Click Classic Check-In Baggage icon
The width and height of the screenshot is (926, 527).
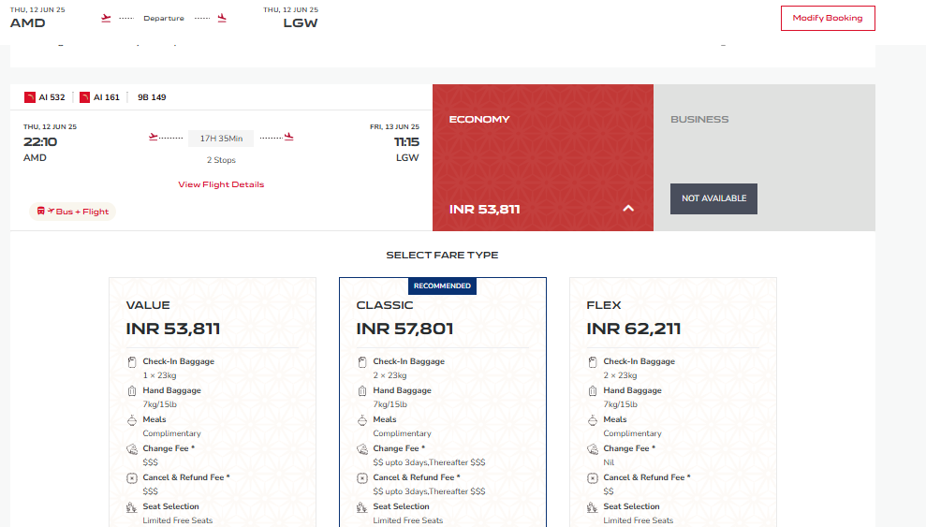(362, 361)
